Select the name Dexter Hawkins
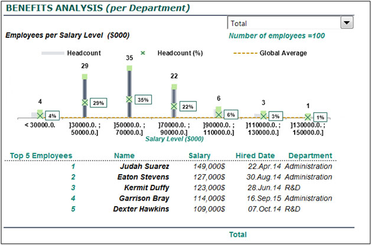This screenshot has height=245, width=372. (x=141, y=209)
